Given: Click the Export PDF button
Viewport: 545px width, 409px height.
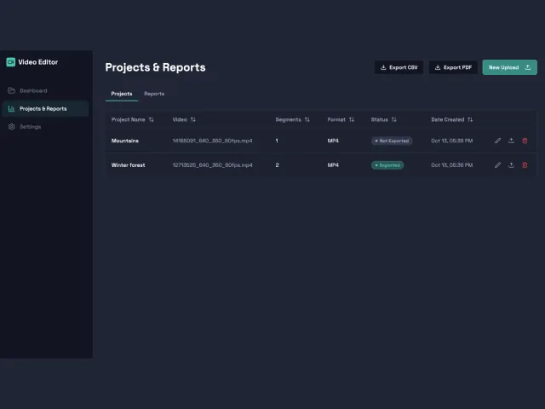Looking at the screenshot, I should pos(453,67).
